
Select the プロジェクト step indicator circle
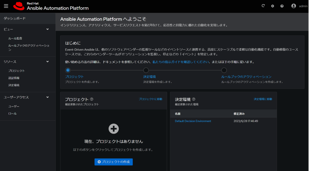[x=68, y=70]
